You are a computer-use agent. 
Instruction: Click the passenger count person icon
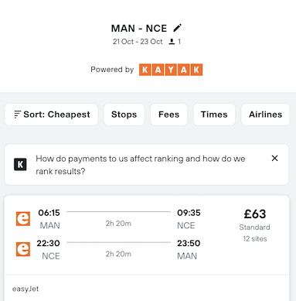pos(172,42)
